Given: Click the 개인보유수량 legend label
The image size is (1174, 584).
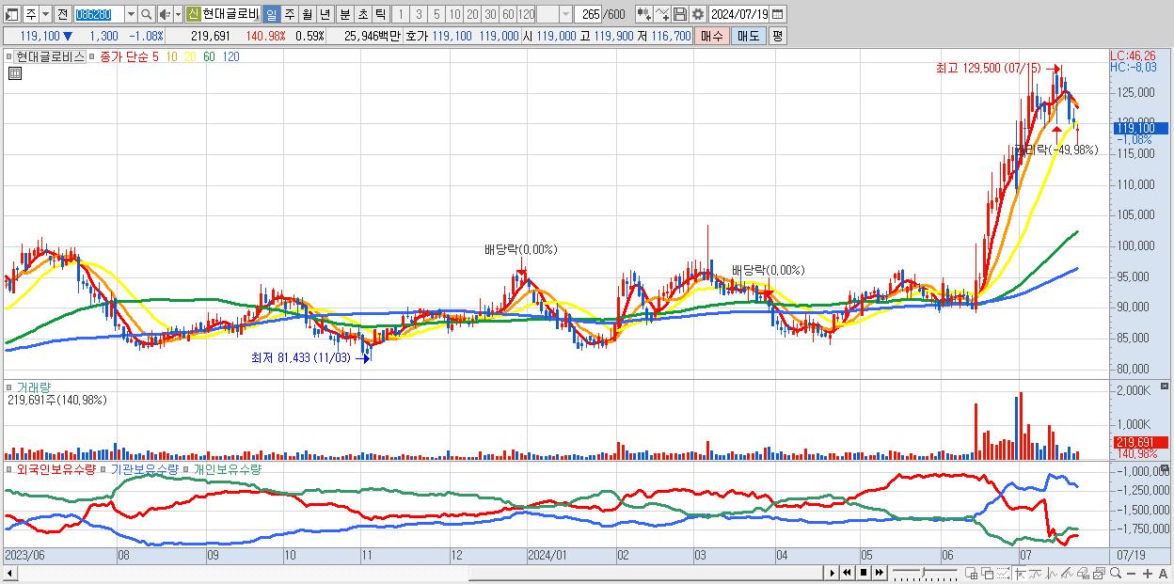Looking at the screenshot, I should (x=227, y=468).
